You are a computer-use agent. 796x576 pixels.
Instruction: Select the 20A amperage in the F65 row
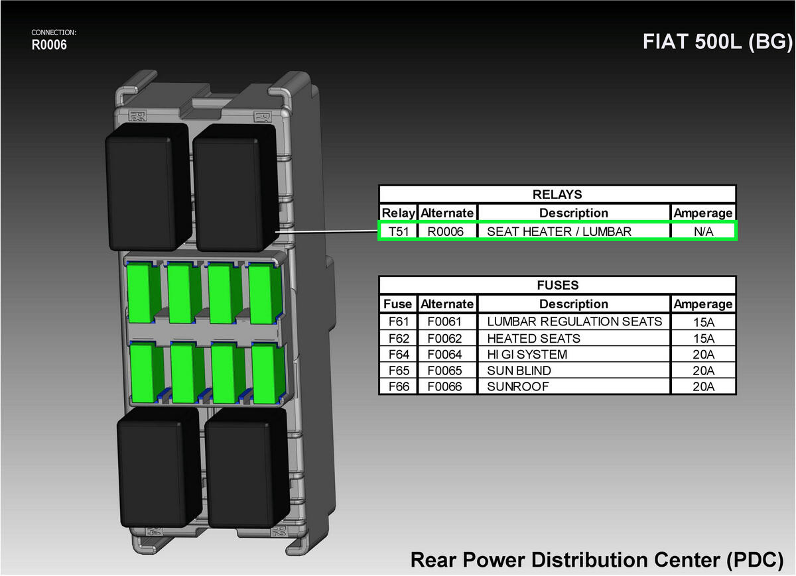[x=703, y=370]
